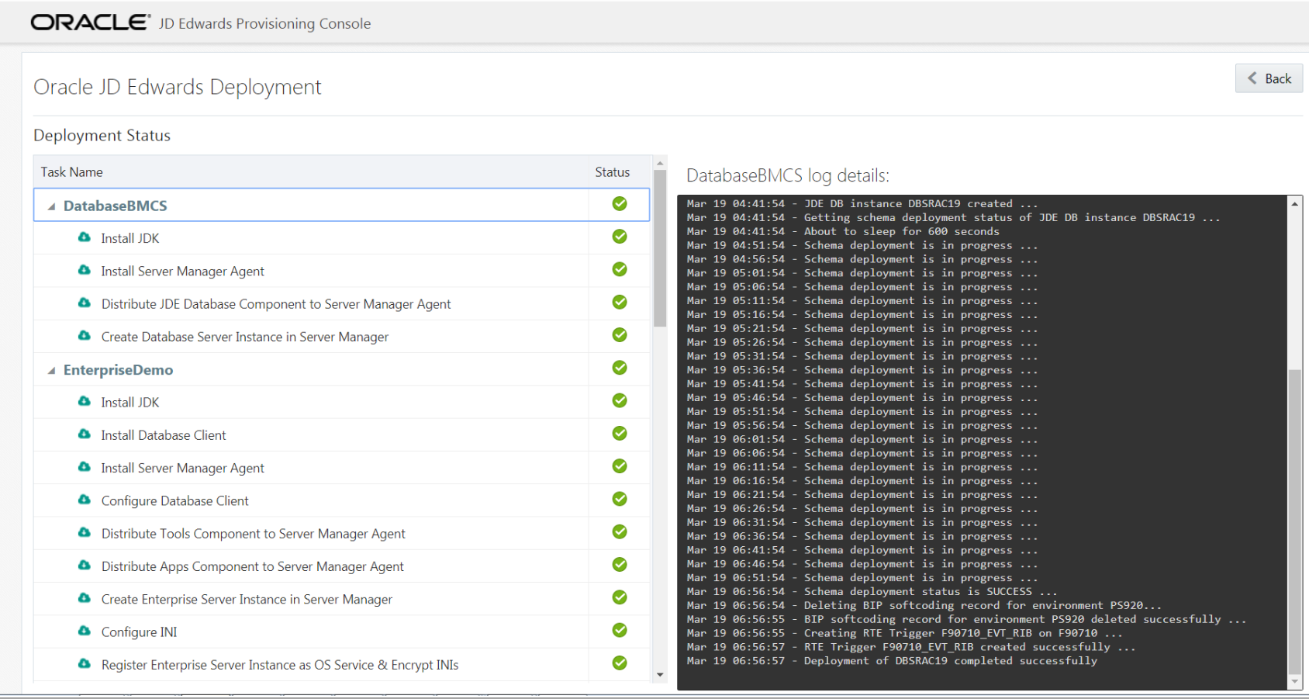
Task: Click the cloud icon next to Configure INI
Action: 84,632
